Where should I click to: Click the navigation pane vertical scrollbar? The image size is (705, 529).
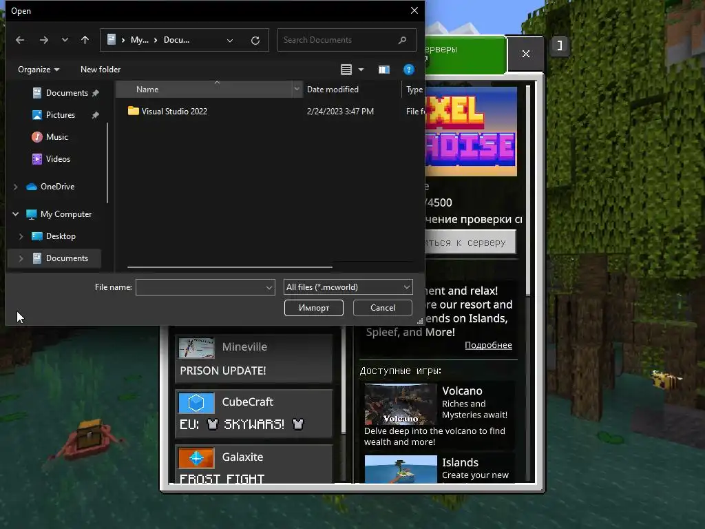point(107,163)
